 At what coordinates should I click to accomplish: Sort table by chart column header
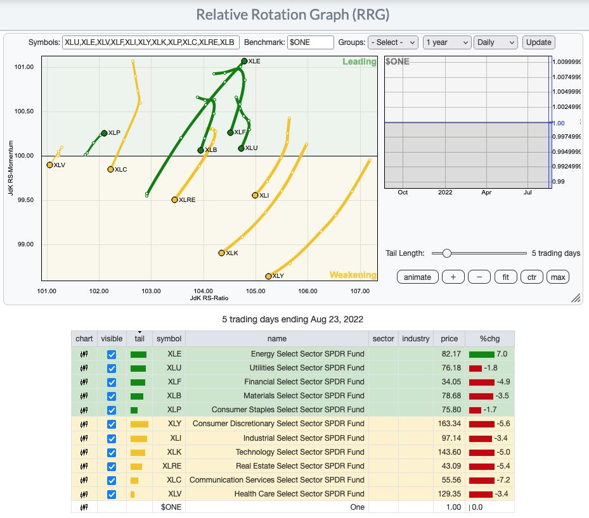point(84,339)
